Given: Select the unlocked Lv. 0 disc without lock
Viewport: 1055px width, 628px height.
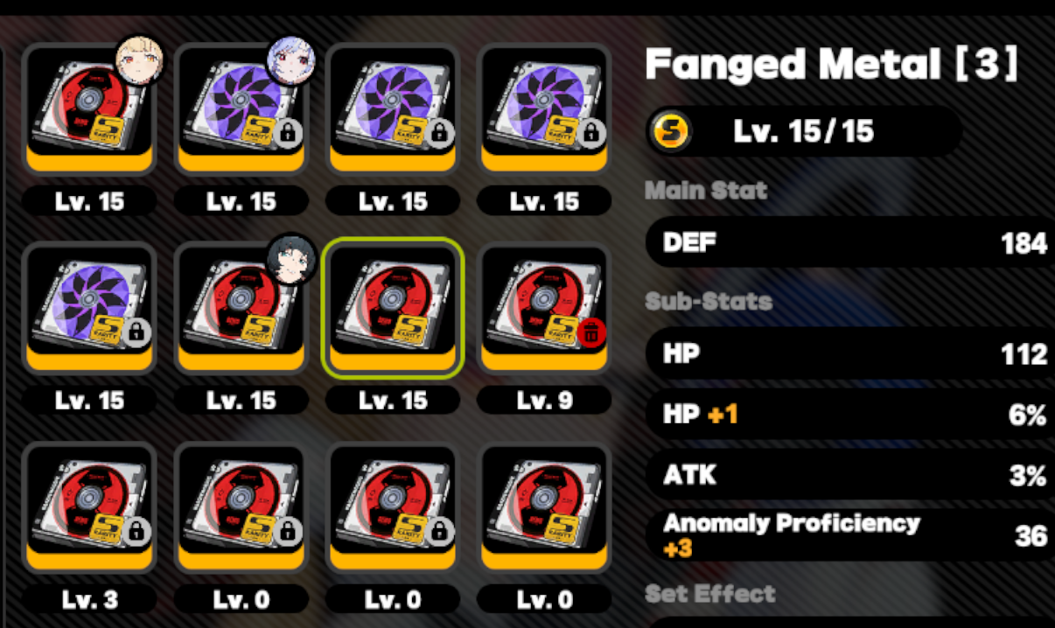Looking at the screenshot, I should point(544,508).
